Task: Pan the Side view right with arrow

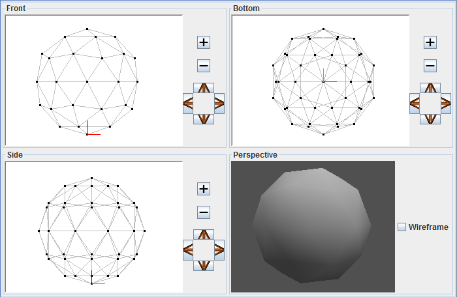Action: tap(219, 250)
